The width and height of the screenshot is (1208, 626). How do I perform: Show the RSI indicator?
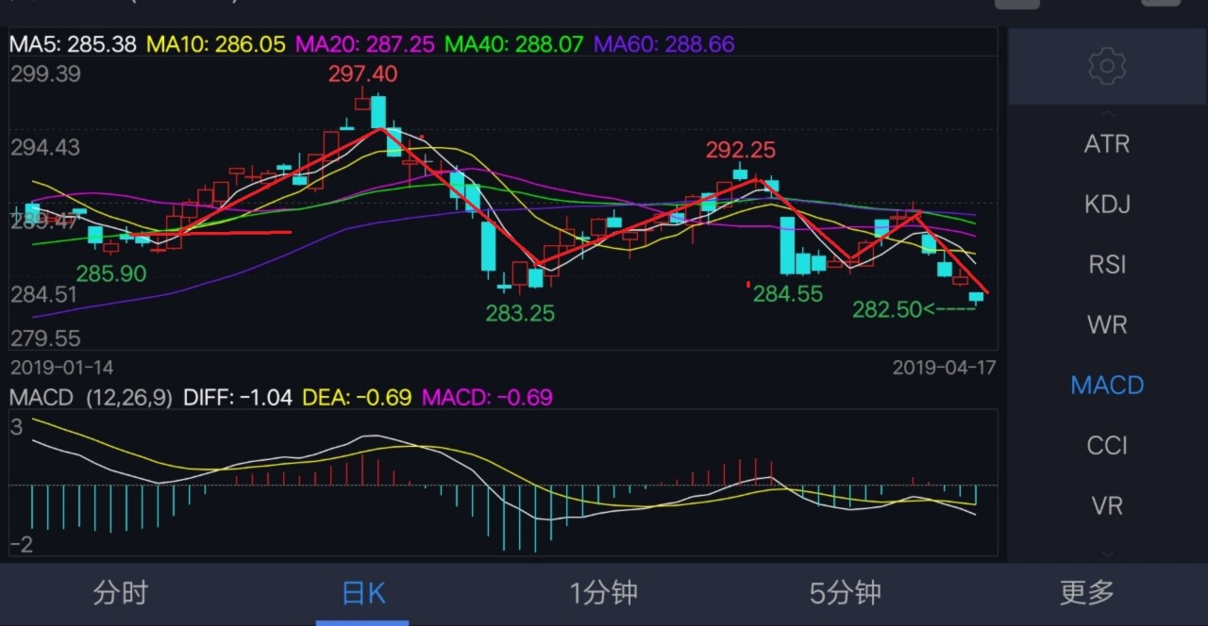point(1106,264)
